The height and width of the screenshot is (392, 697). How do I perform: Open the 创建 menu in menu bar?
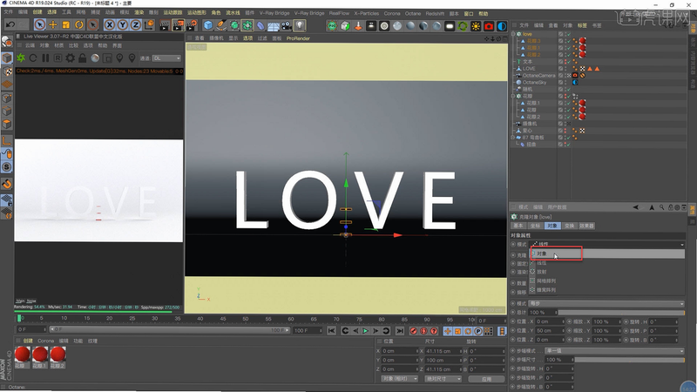[x=37, y=12]
